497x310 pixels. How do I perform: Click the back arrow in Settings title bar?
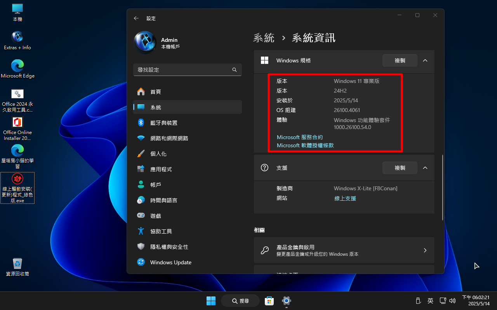(x=136, y=18)
